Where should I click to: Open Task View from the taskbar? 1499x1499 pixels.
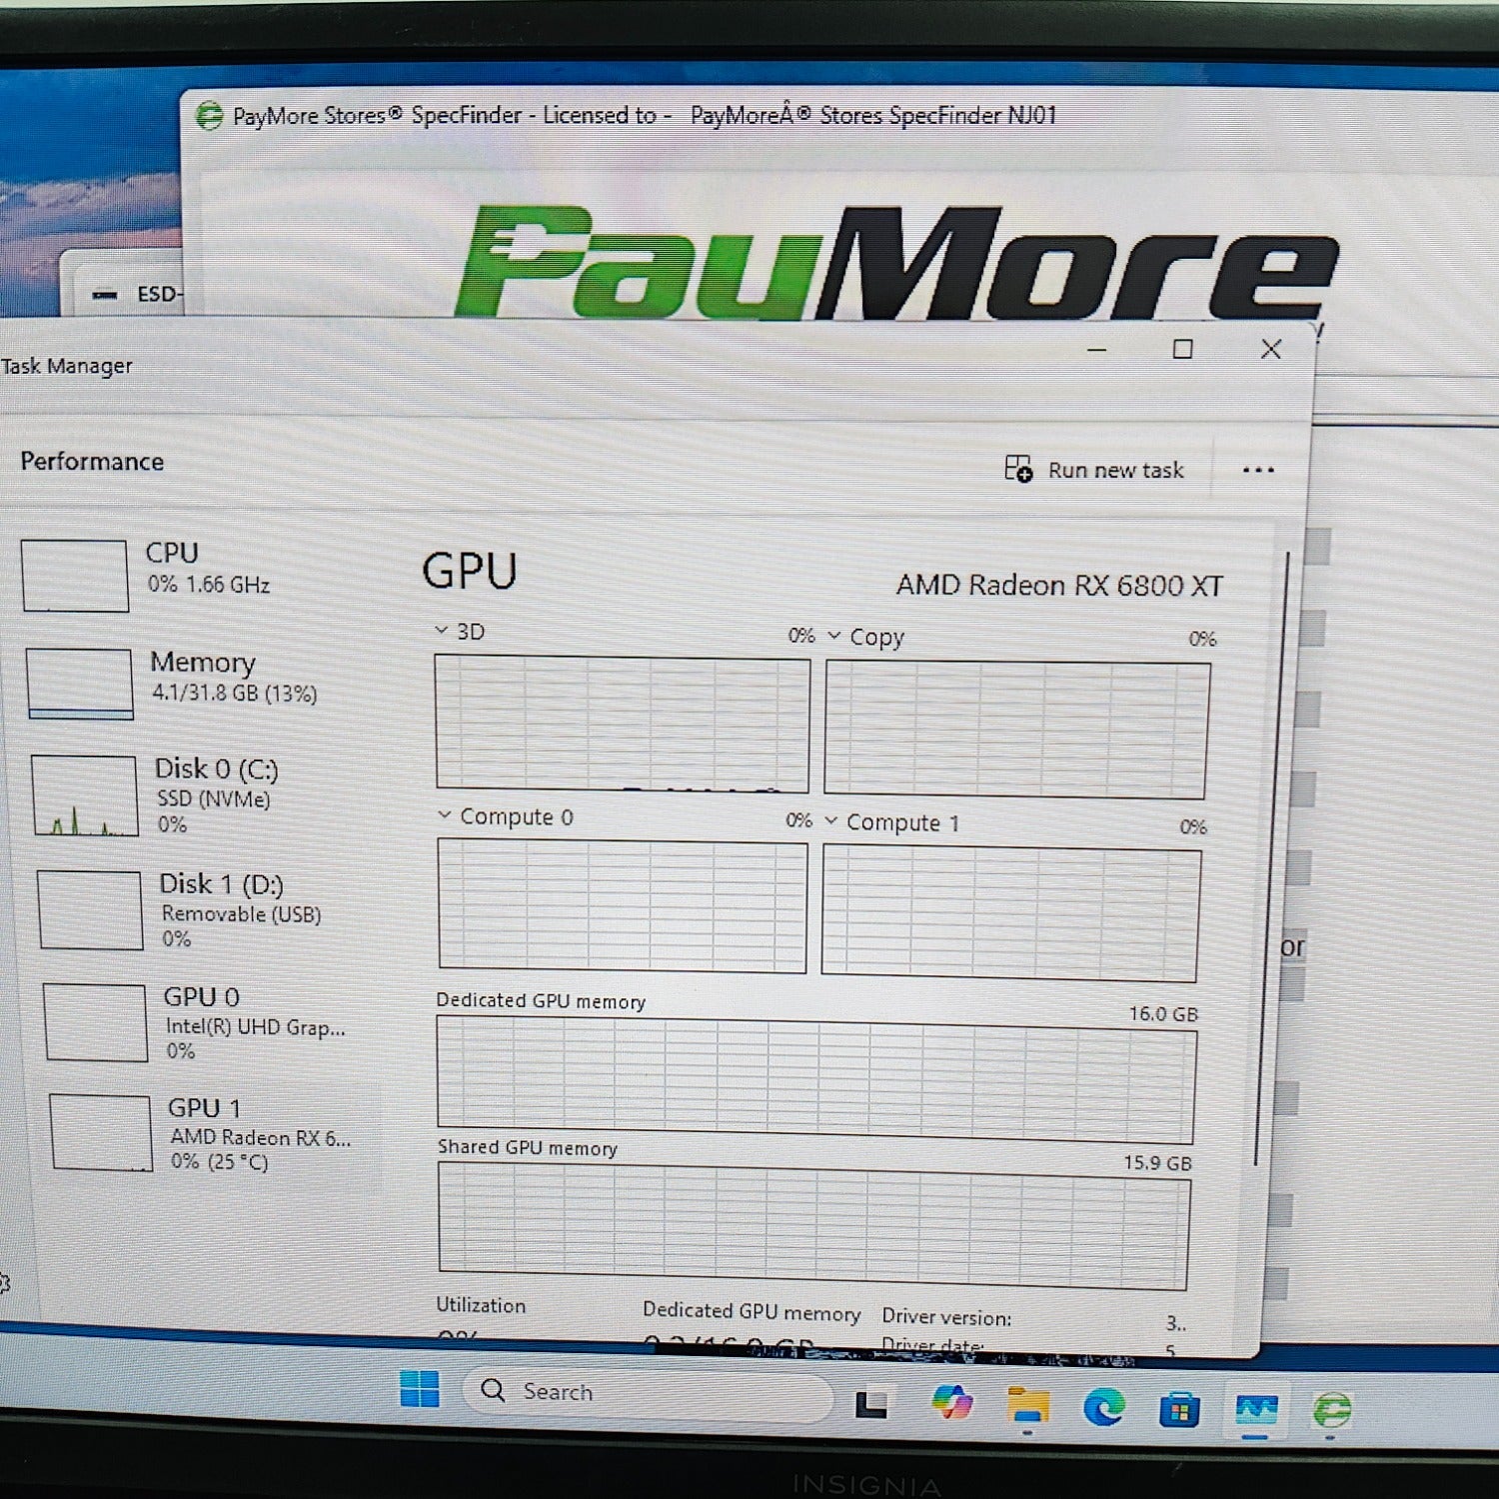pos(871,1405)
